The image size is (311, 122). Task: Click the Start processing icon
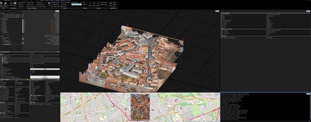click(x=49, y=3)
